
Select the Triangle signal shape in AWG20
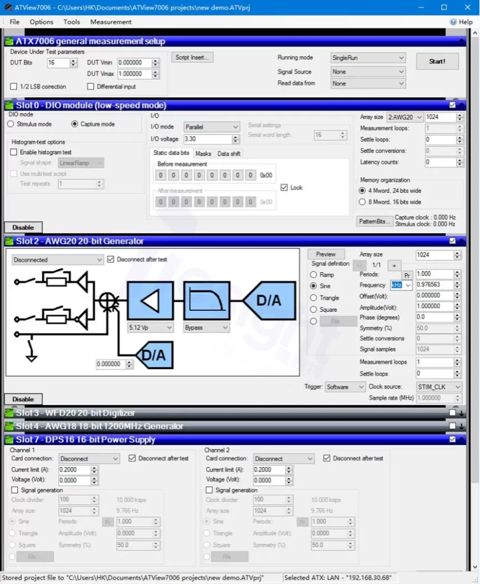313,298
